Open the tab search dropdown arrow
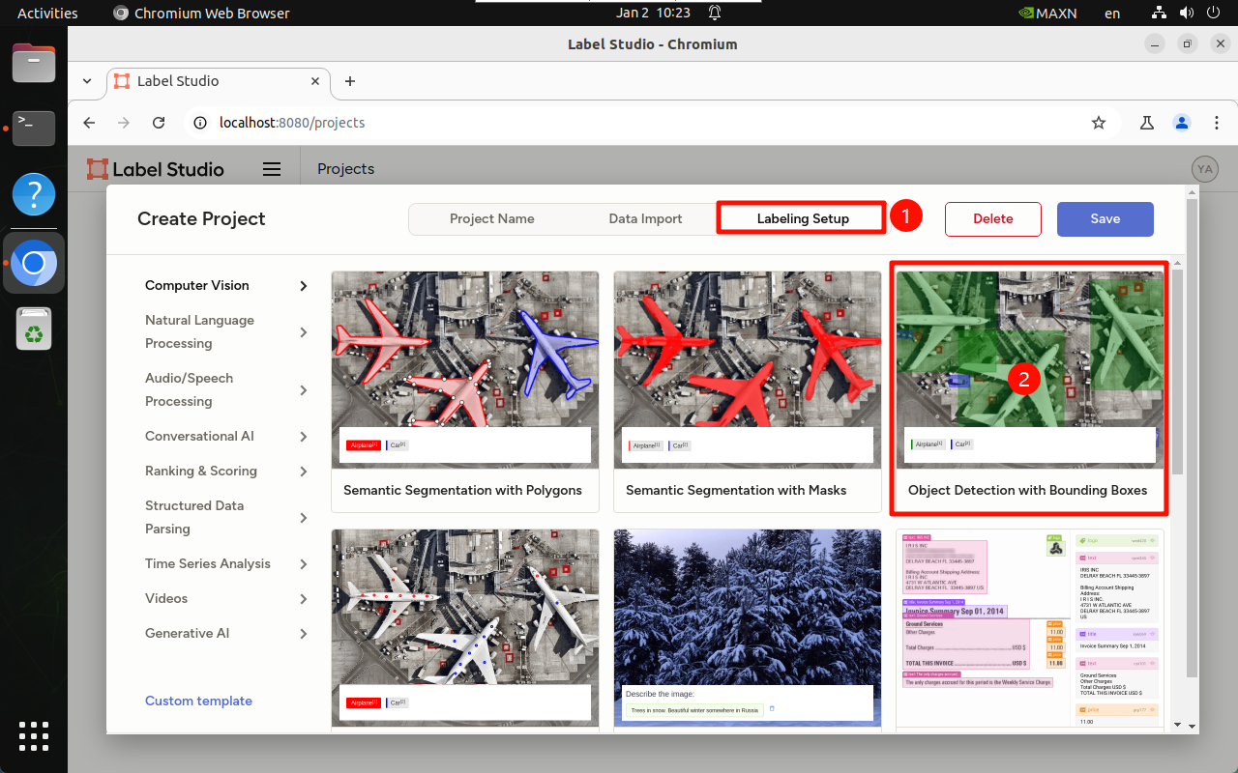 (x=87, y=81)
